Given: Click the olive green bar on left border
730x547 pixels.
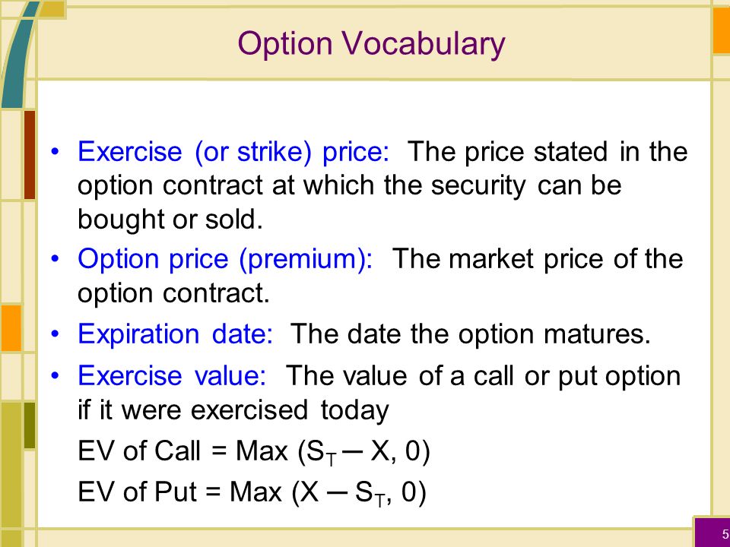Looking at the screenshot, I should point(30,425).
